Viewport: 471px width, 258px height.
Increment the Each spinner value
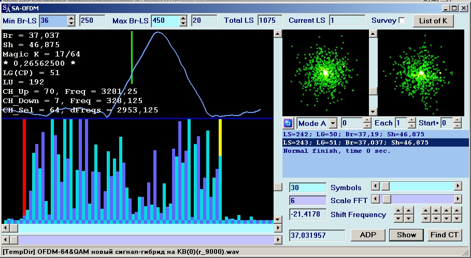412,121
